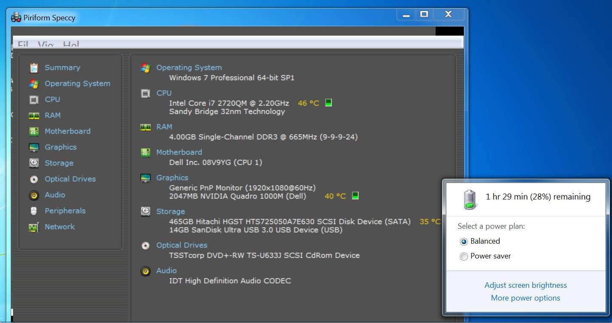Click the "Select a power plan:" label

(x=491, y=226)
